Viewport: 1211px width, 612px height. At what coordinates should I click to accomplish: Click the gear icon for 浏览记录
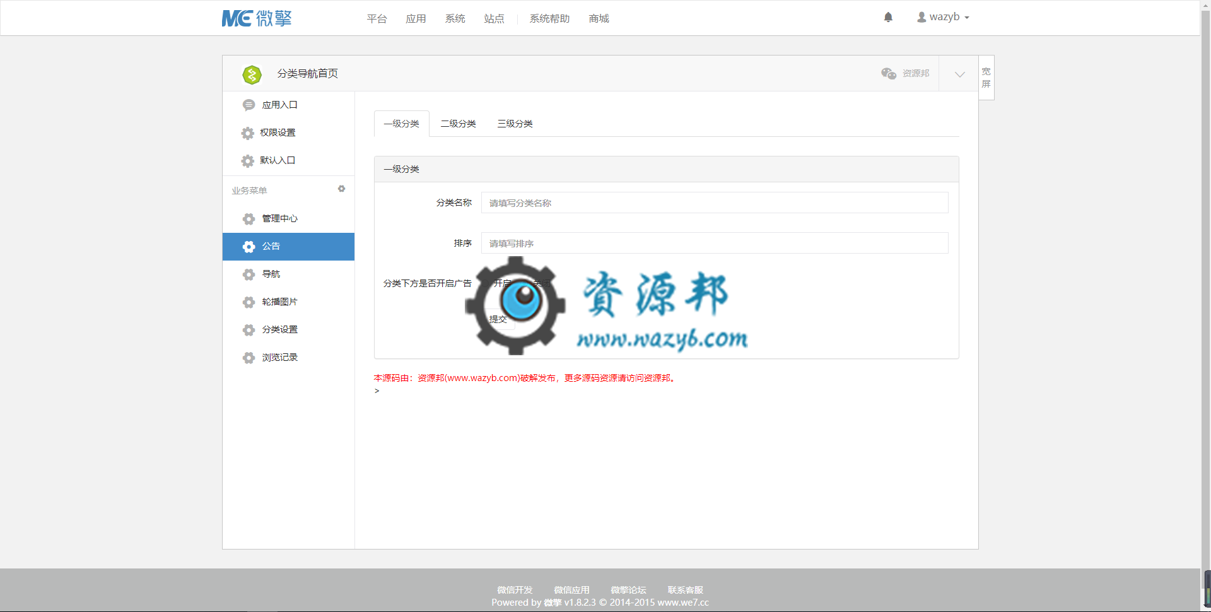[249, 358]
